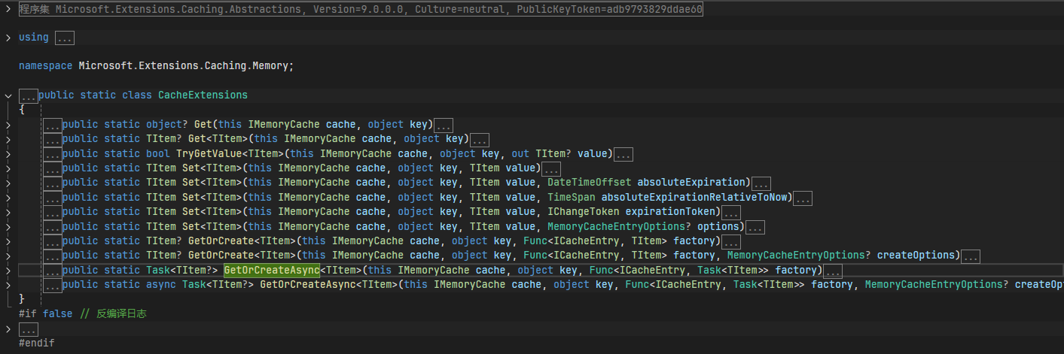Expand fold chevron on the highlighted GetOrCreateAsync line

tap(8, 271)
